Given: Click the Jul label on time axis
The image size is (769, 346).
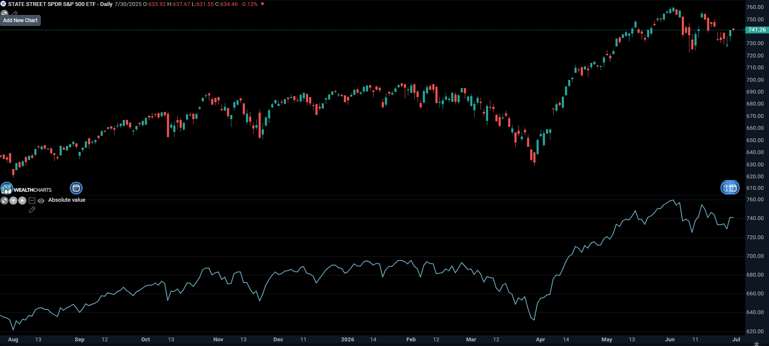Looking at the screenshot, I should coord(736,340).
